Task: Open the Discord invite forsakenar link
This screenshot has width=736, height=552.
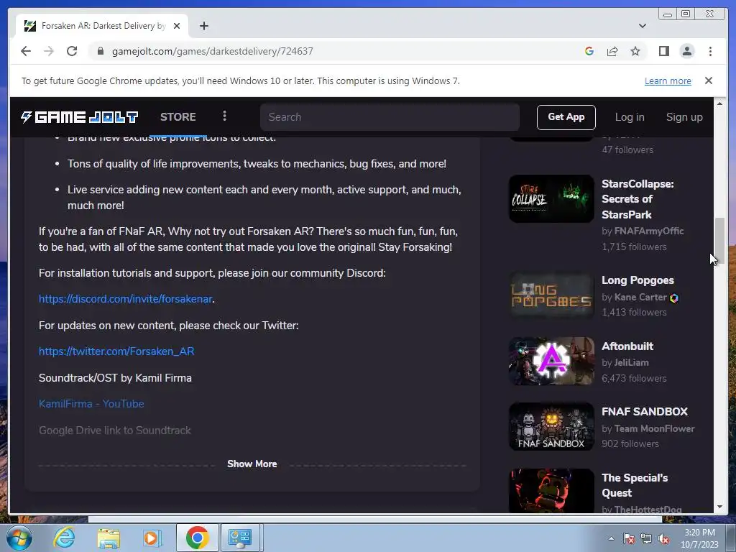Action: click(125, 299)
